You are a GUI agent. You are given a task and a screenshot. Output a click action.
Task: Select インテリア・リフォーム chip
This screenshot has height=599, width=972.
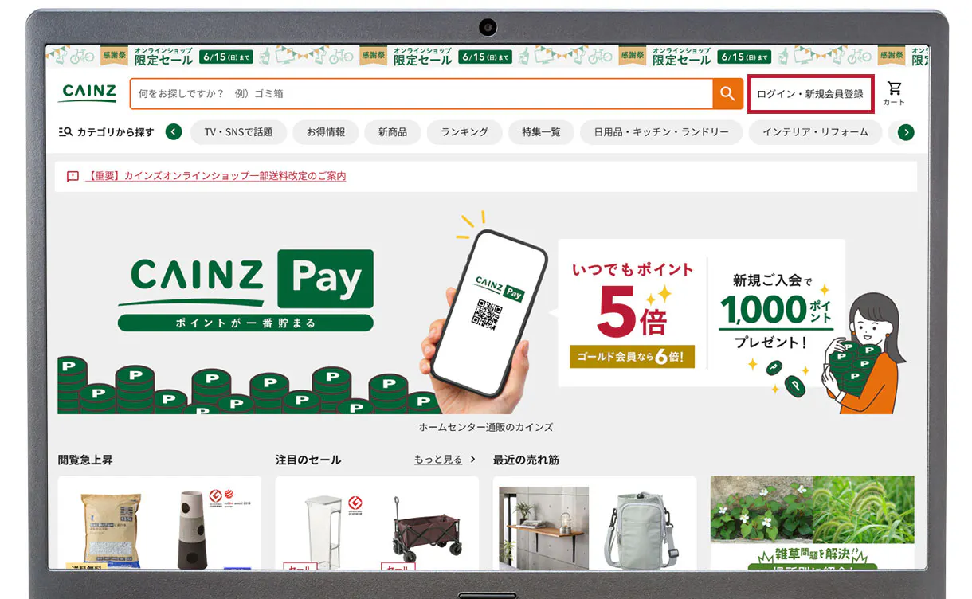tap(815, 132)
